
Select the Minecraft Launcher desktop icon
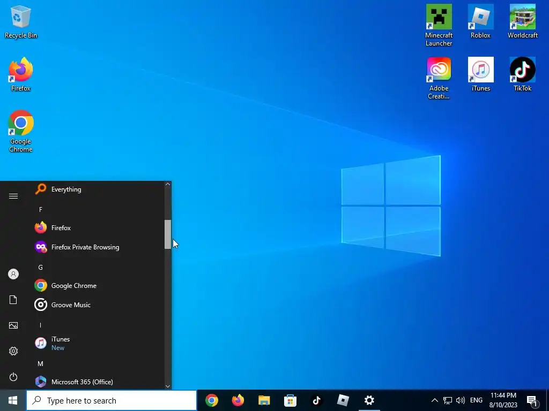coord(439,25)
